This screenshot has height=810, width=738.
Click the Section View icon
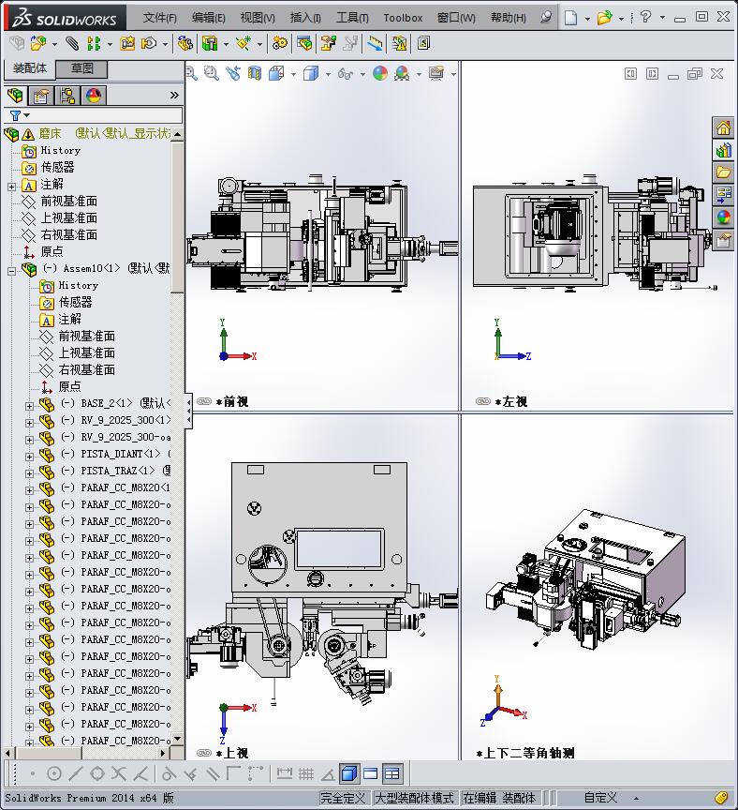[255, 73]
